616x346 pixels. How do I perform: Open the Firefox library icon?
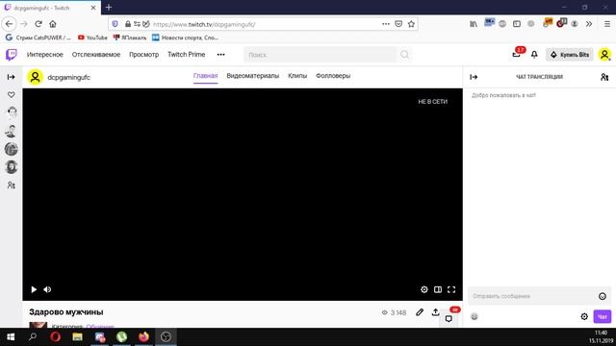coord(474,24)
